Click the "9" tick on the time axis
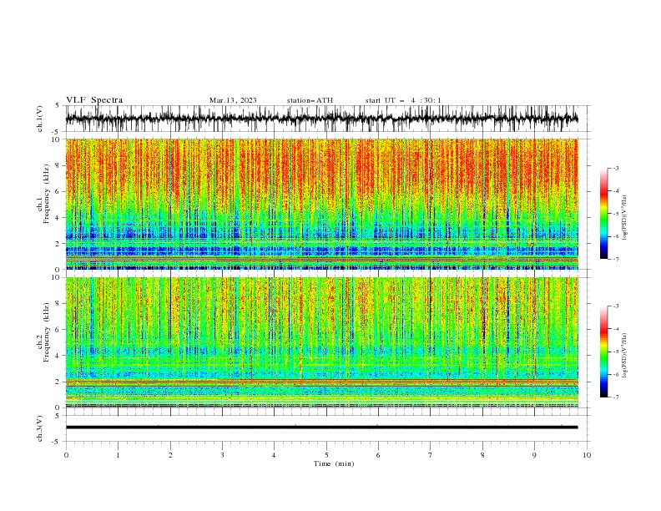 [534, 455]
